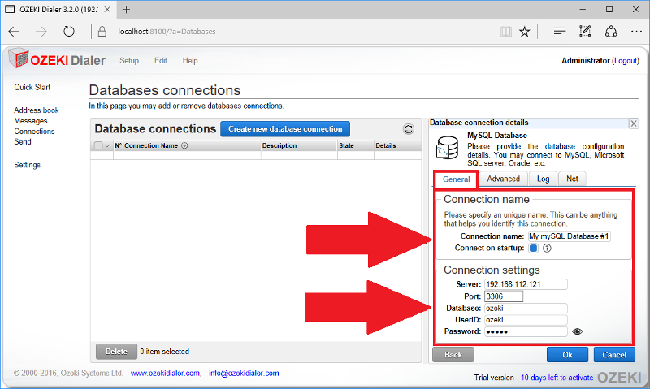Check the select-all checkbox in table header
Screen dimensions: 650x389
tap(98, 146)
